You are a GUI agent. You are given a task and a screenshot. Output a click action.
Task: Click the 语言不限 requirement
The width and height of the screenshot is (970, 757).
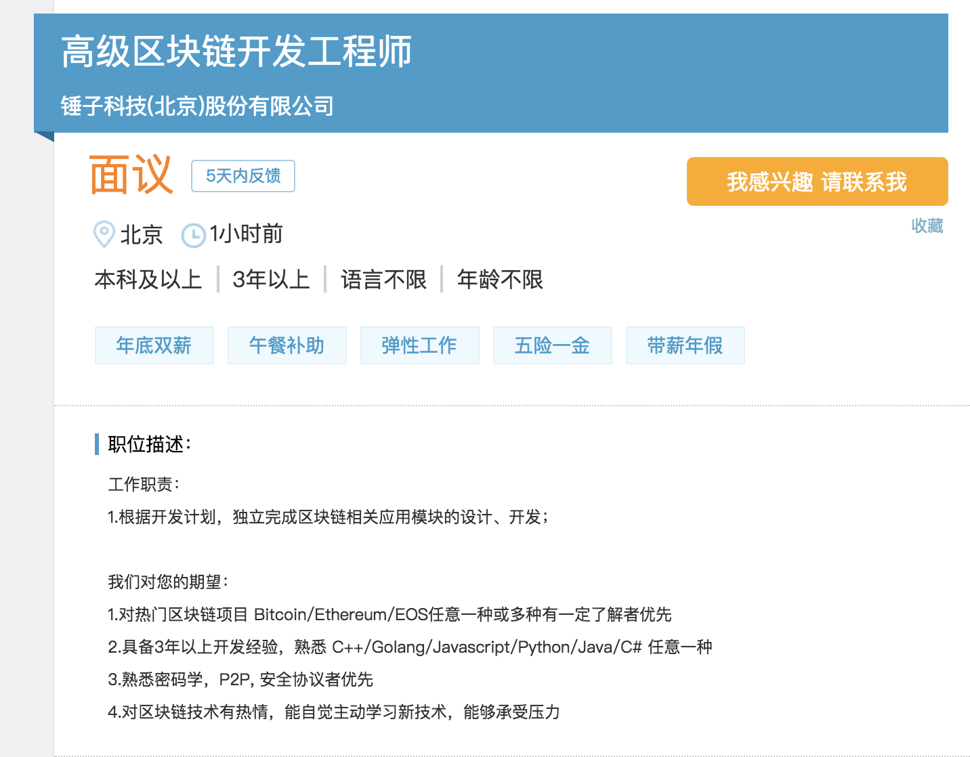point(383,279)
